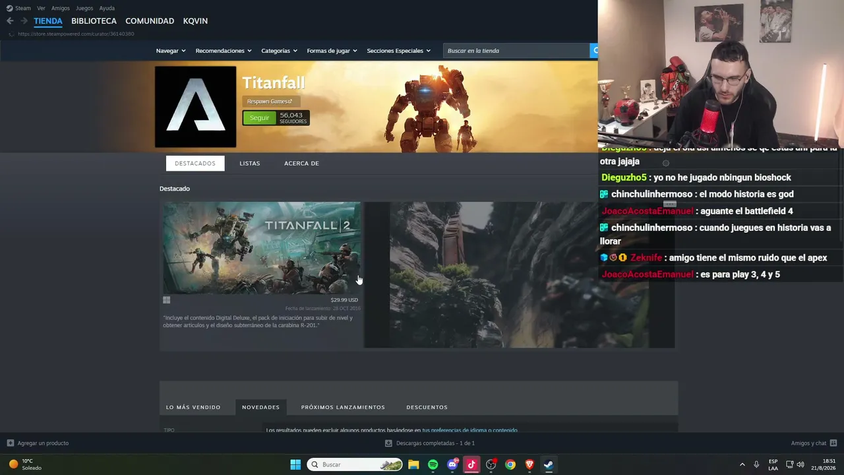Switch to the LO MÁS VENDIDO tab
Viewport: 844px width, 475px height.
pyautogui.click(x=193, y=407)
